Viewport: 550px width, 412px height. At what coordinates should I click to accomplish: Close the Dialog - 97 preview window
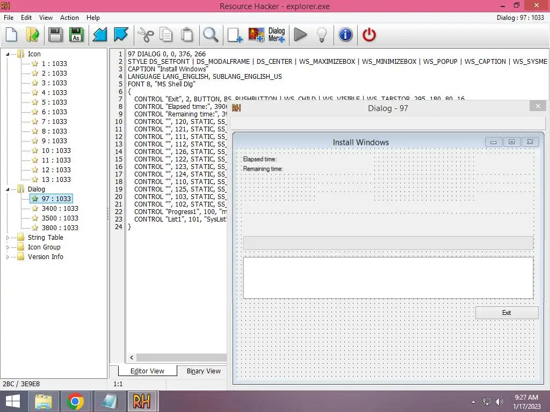538,106
